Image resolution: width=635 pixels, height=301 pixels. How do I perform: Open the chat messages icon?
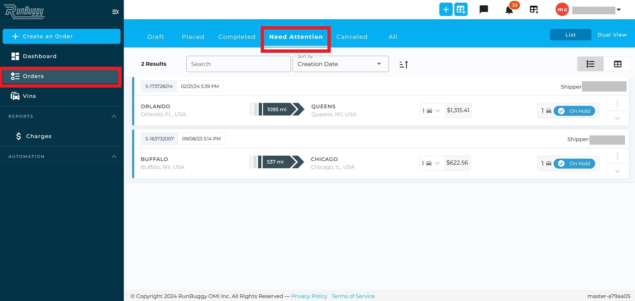(x=484, y=9)
